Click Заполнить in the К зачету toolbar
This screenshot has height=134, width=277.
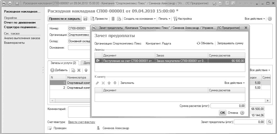(x=127, y=83)
